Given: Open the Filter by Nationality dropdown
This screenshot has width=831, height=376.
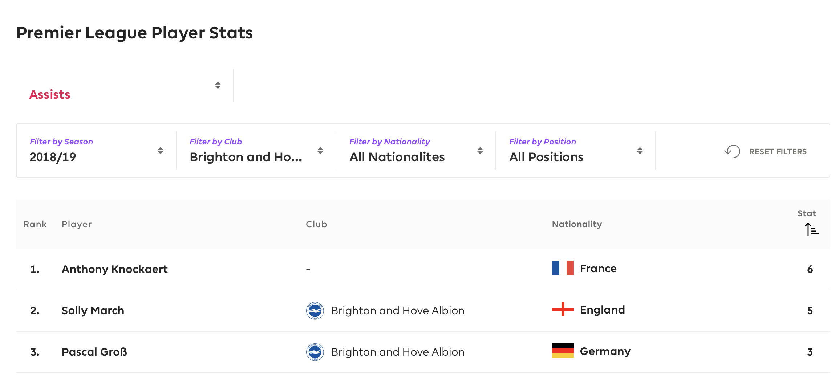Looking at the screenshot, I should [416, 151].
